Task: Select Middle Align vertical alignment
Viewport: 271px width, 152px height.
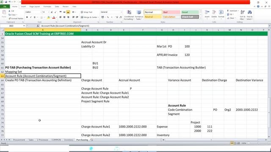Action: point(64,12)
